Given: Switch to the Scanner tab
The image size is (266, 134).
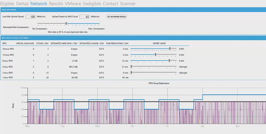Looking at the screenshot, I should pos(128,4).
